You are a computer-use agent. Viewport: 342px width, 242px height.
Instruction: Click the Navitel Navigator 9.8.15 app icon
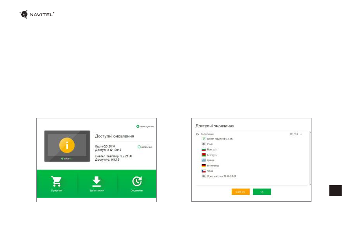[x=204, y=139]
